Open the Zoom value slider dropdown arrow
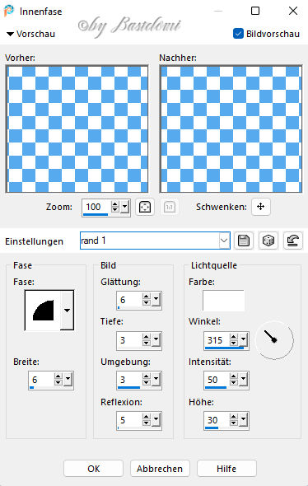 point(125,207)
